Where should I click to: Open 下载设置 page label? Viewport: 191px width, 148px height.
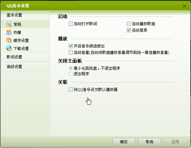21,49
